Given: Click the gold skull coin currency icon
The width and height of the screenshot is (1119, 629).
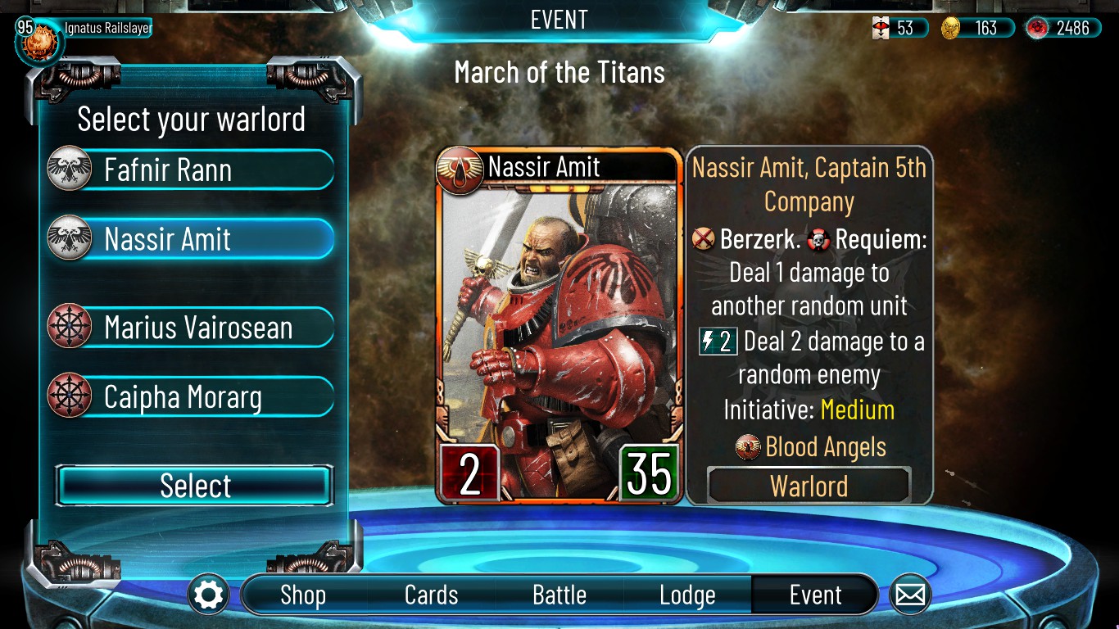Looking at the screenshot, I should coord(950,29).
